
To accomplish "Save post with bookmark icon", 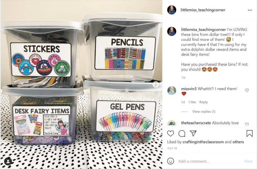I will [250, 133].
